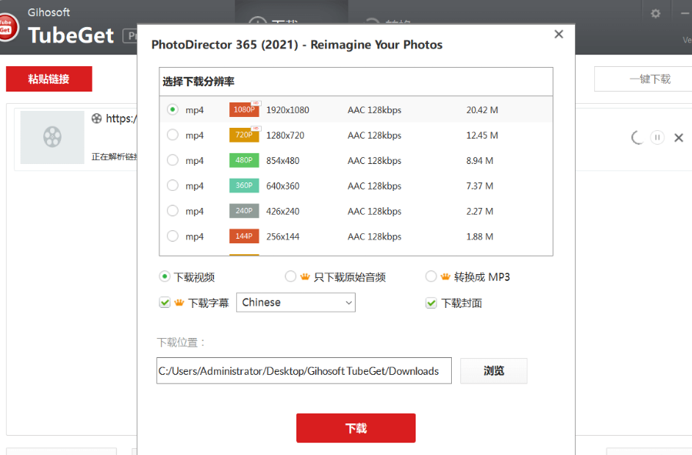Click the settings gear icon

point(655,13)
